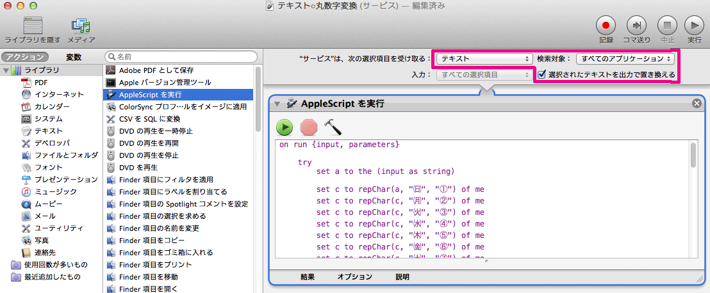The width and height of the screenshot is (710, 293).
Task: Open the すべてのアプリケーション dropdown
Action: (x=625, y=58)
